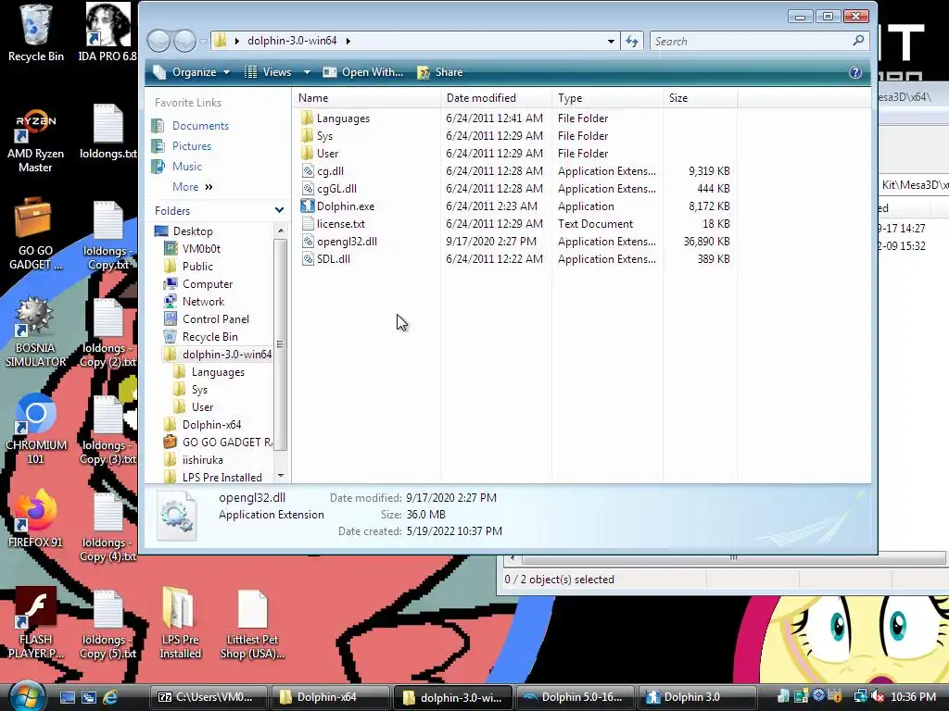Switch to Dolphin-x64 taskbar button
The width and height of the screenshot is (949, 711).
[x=330, y=697]
